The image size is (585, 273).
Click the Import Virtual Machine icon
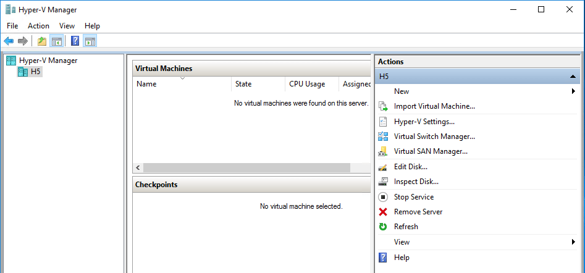(383, 106)
